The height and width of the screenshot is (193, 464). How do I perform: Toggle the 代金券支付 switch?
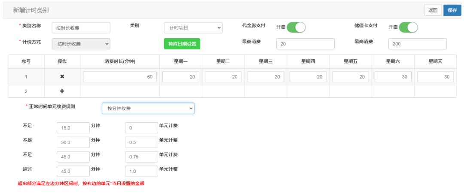point(296,27)
